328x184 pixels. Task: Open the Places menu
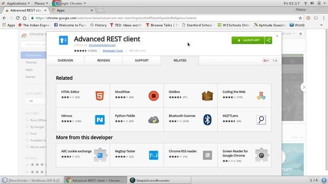coord(41,4)
